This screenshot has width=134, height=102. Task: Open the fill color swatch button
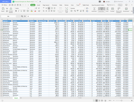[32, 11]
